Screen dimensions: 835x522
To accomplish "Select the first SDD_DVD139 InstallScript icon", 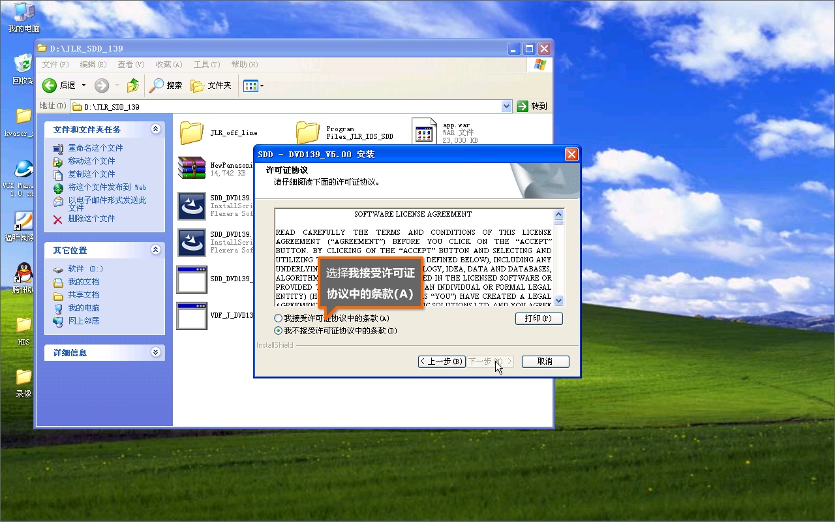I will pyautogui.click(x=192, y=206).
